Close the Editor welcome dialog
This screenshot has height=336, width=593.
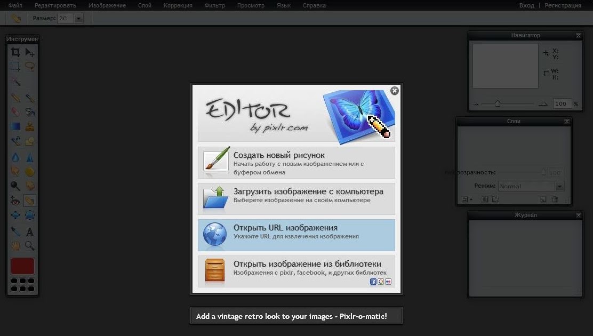click(395, 91)
